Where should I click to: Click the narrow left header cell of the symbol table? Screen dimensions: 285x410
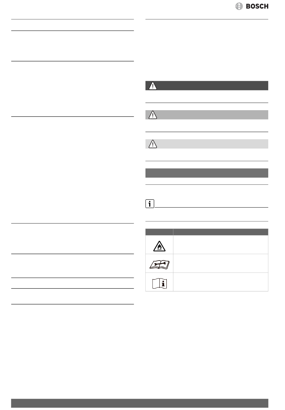coord(159,232)
